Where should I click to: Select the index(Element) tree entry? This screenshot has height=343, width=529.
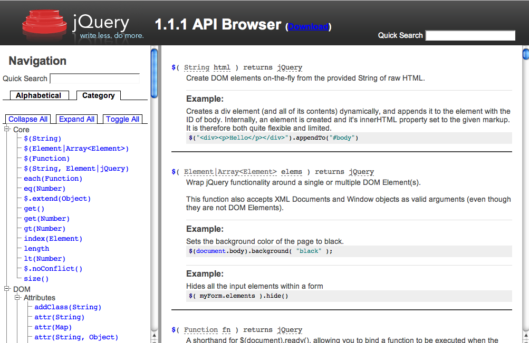coord(52,238)
